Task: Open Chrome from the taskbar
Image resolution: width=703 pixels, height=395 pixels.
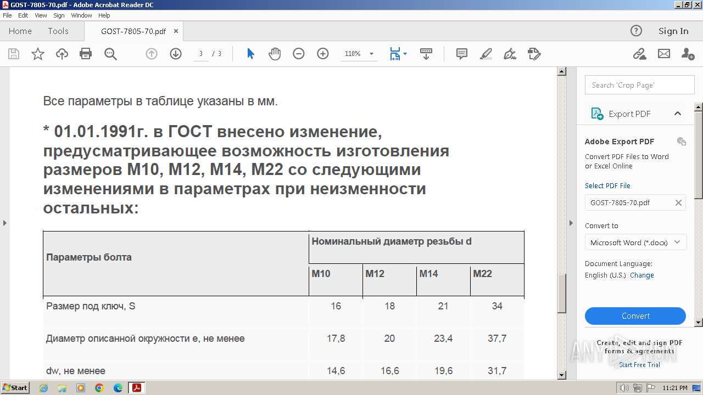Action: pos(99,388)
